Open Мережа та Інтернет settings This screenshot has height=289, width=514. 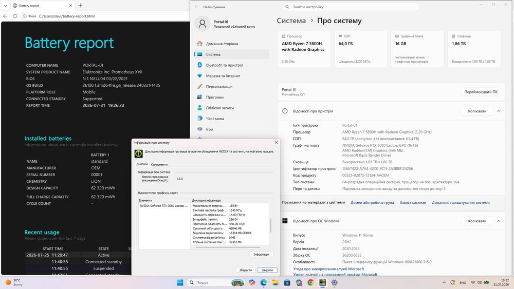[x=232, y=75]
